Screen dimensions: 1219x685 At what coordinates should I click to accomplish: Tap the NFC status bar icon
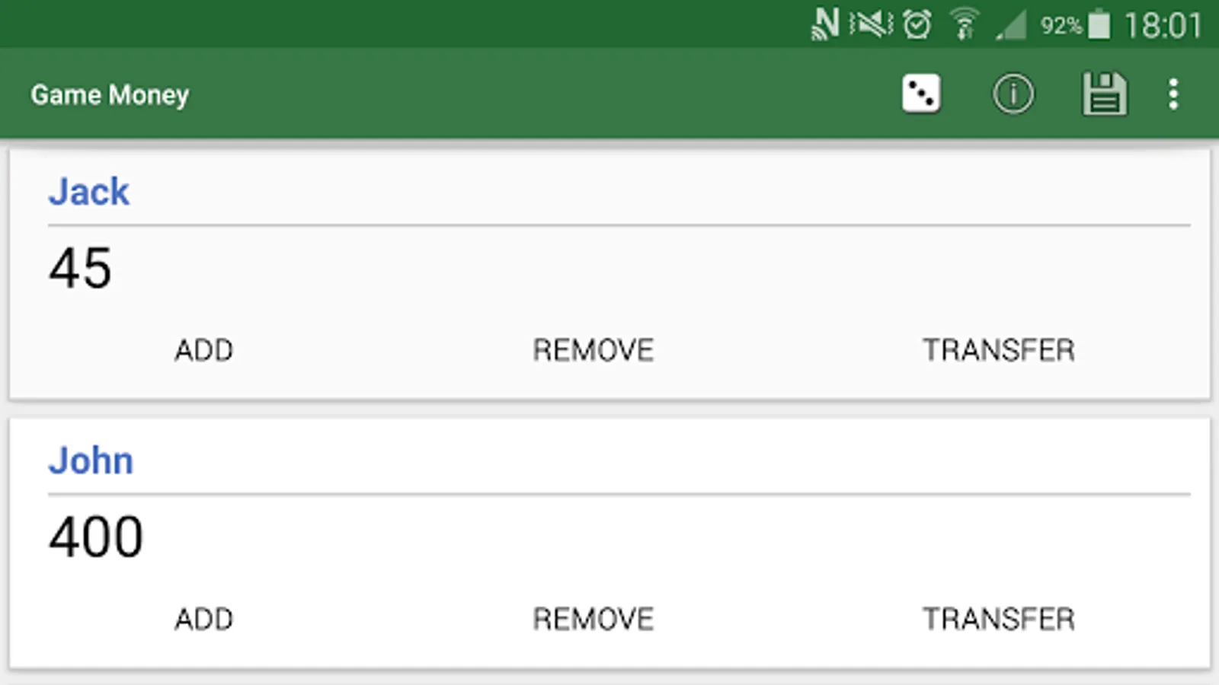point(825,24)
